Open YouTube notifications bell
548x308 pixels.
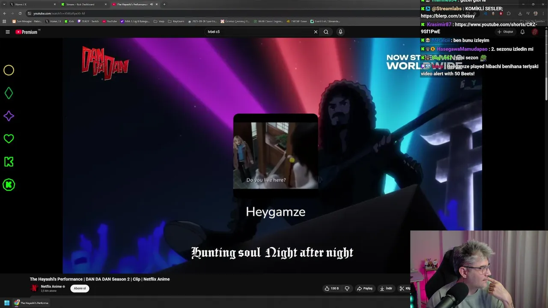[522, 32]
